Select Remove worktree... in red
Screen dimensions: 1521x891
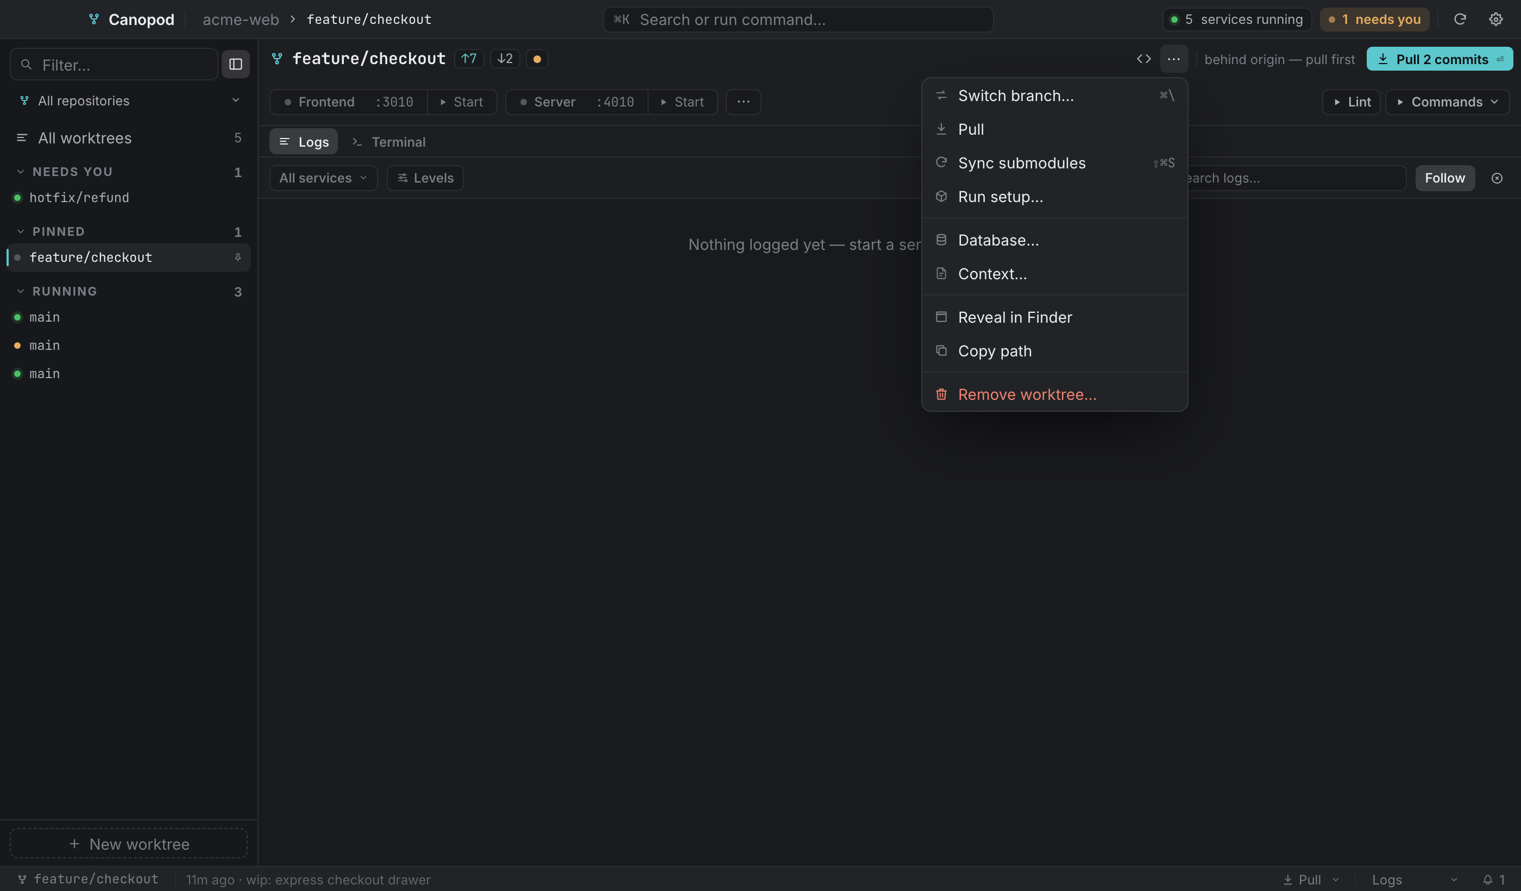(x=1054, y=395)
